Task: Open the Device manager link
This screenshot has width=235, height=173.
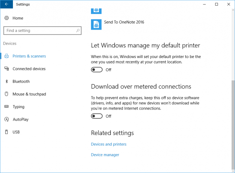Action: [105, 155]
